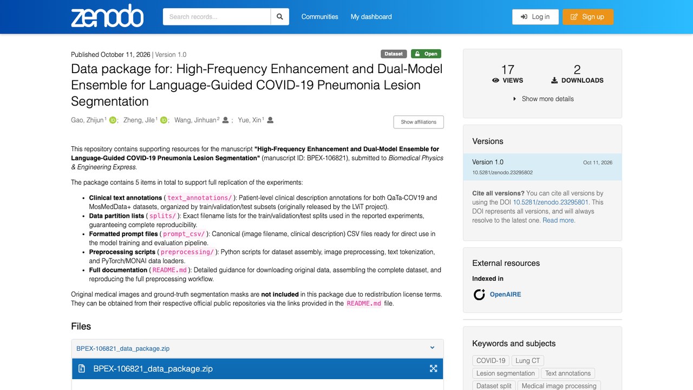
Task: Click the Gao, Zhijun author name
Action: pos(87,120)
